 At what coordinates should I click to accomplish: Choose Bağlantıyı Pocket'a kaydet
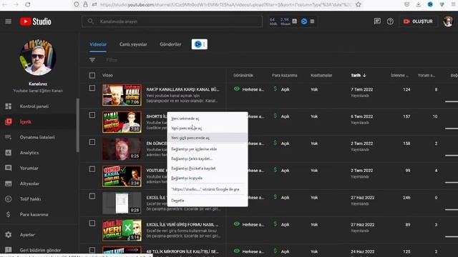(208, 168)
